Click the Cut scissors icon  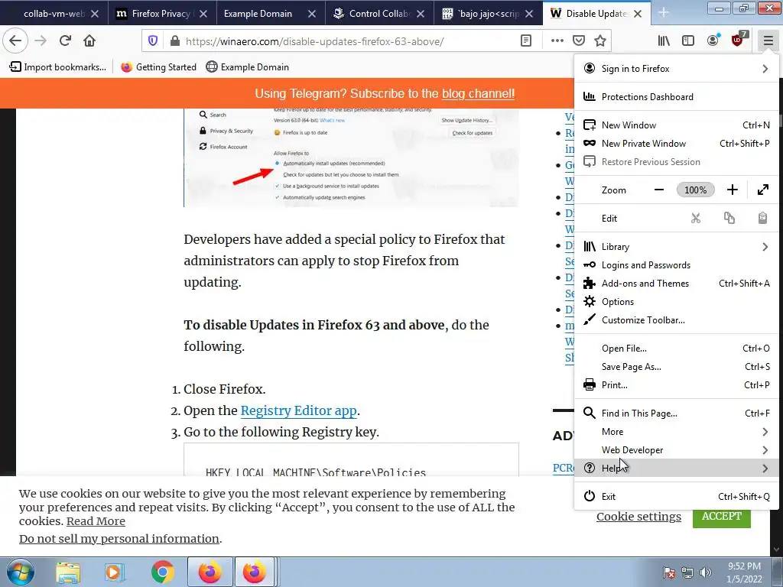tap(696, 218)
